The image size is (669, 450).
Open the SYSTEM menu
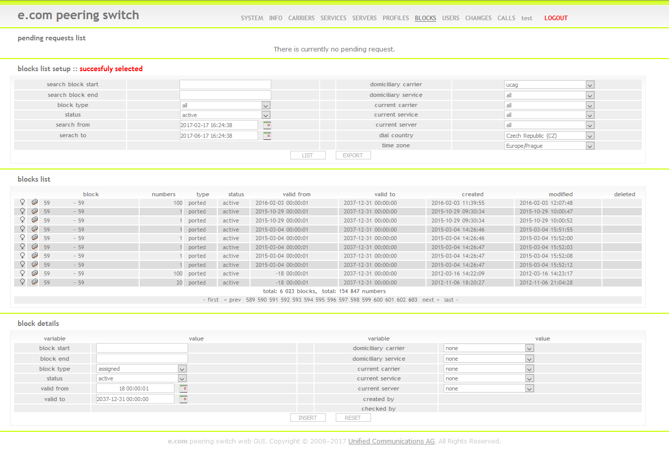252,18
